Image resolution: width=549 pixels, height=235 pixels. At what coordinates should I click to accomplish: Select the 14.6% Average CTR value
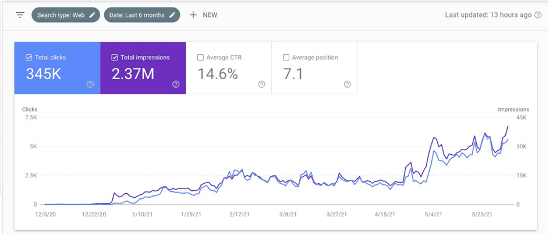tap(218, 74)
